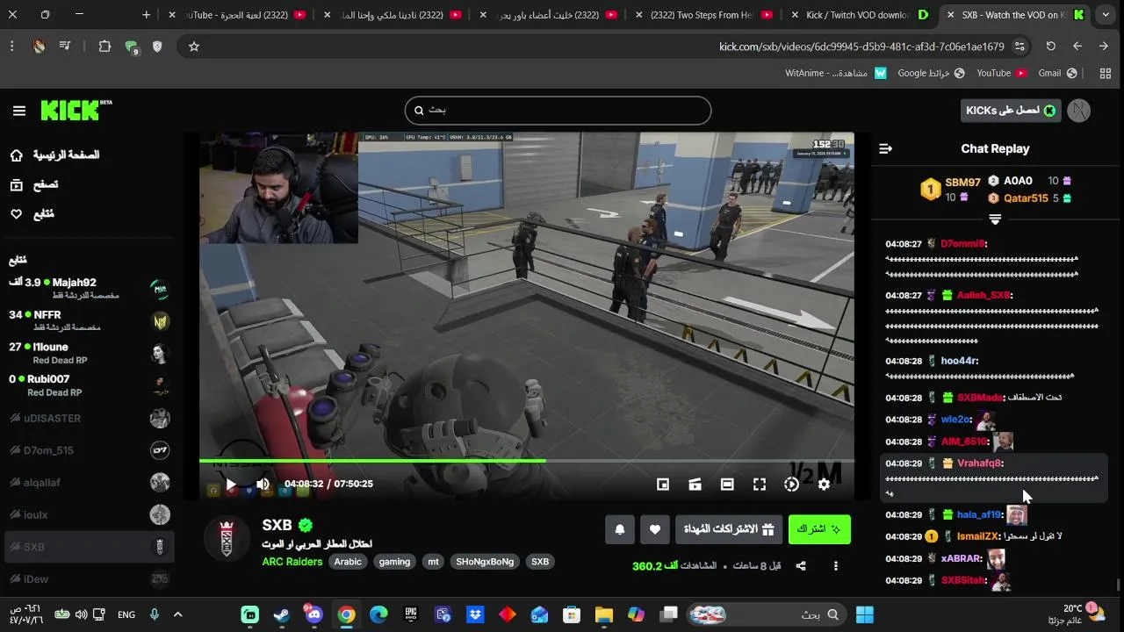The image size is (1124, 632).
Task: Click D7ommi9 username in chat
Action: click(x=962, y=244)
